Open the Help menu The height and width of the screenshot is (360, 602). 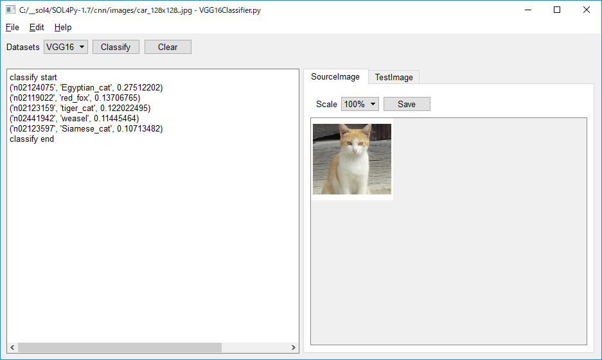(x=62, y=27)
